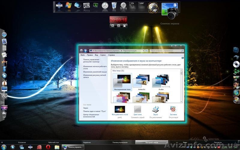The height and width of the screenshot is (150, 240).
Task: Switch to the Рабочий стол tab on bottom bar
Action: point(54,142)
